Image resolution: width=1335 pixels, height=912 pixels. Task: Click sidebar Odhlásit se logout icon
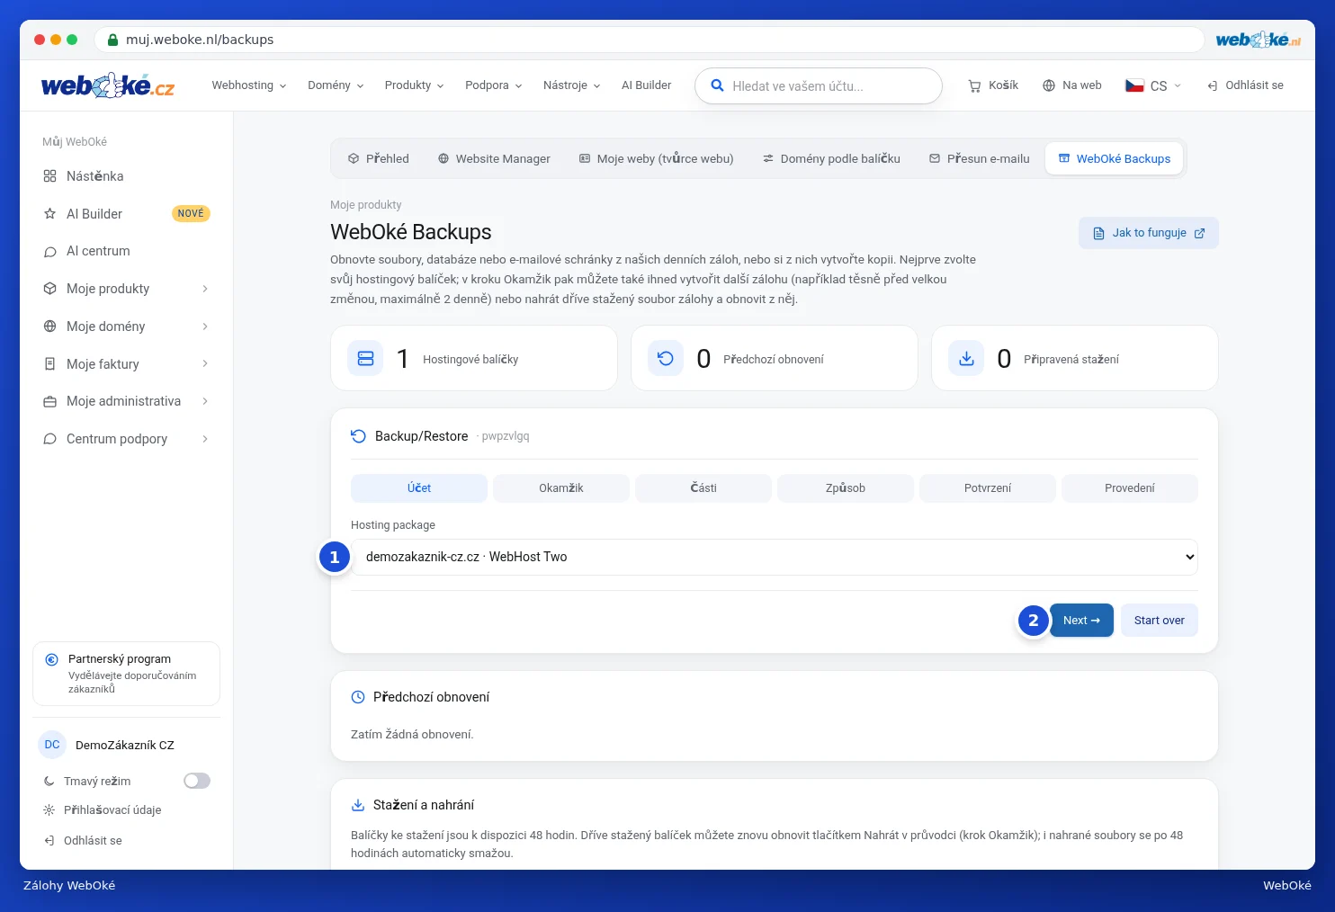49,840
